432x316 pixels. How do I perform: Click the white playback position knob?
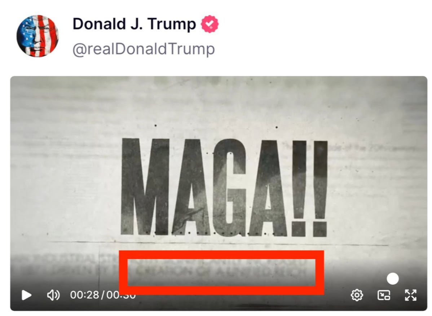coord(393,278)
